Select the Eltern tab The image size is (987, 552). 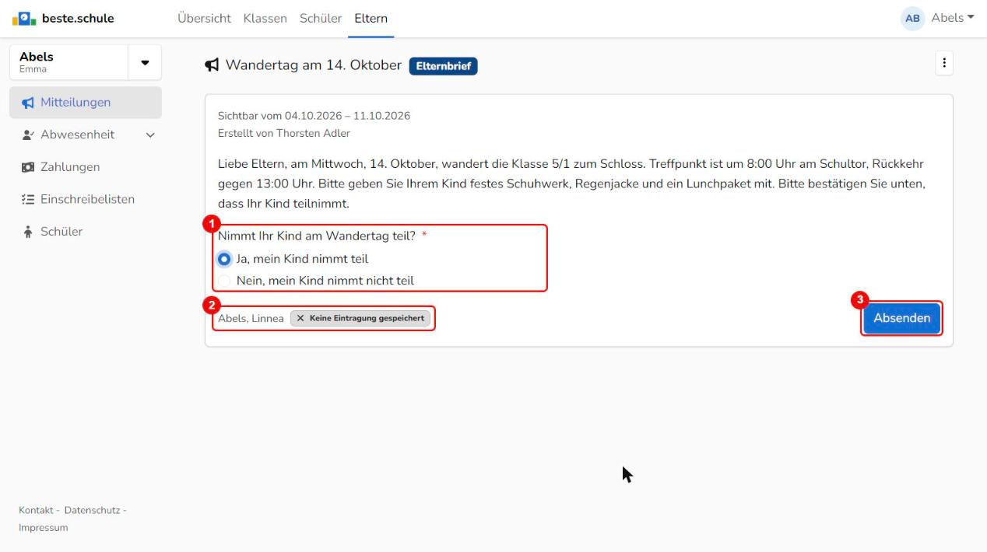click(371, 18)
